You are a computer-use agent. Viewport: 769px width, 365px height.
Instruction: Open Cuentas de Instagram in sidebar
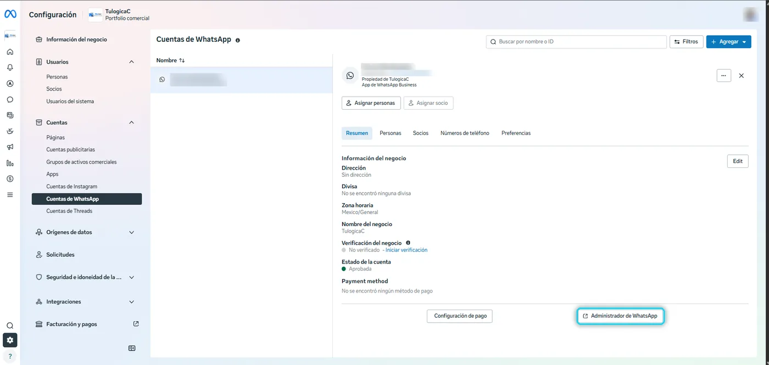[x=71, y=187]
